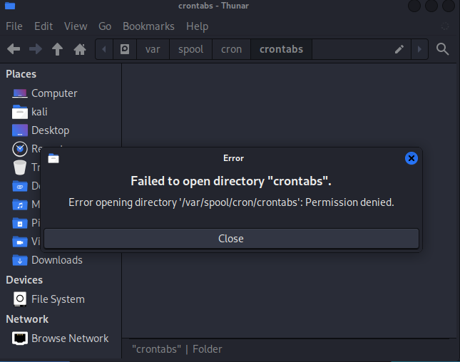Open the Bookmarks menu

coord(148,26)
